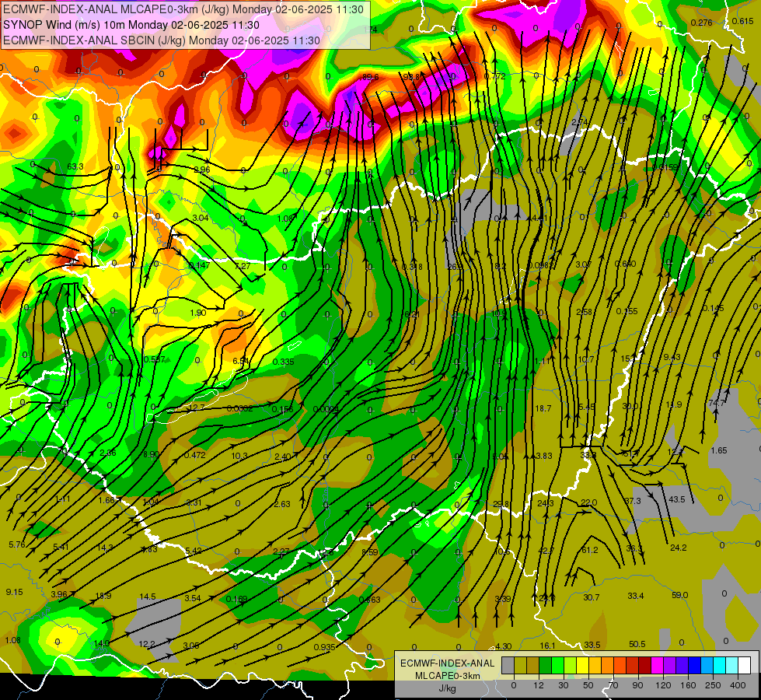Click the map value 6.54
Image resolution: width=761 pixels, height=700 pixels.
click(x=241, y=361)
